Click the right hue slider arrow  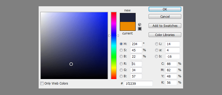(x=118, y=36)
